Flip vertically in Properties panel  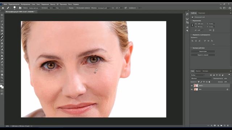pos(214,30)
